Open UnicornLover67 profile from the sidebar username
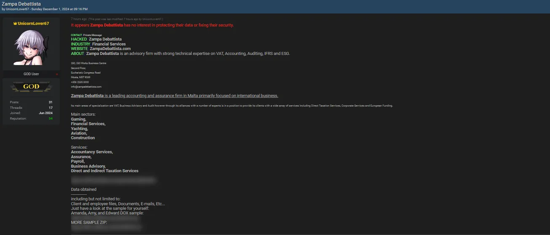Image resolution: width=550 pixels, height=235 pixels. click(33, 24)
